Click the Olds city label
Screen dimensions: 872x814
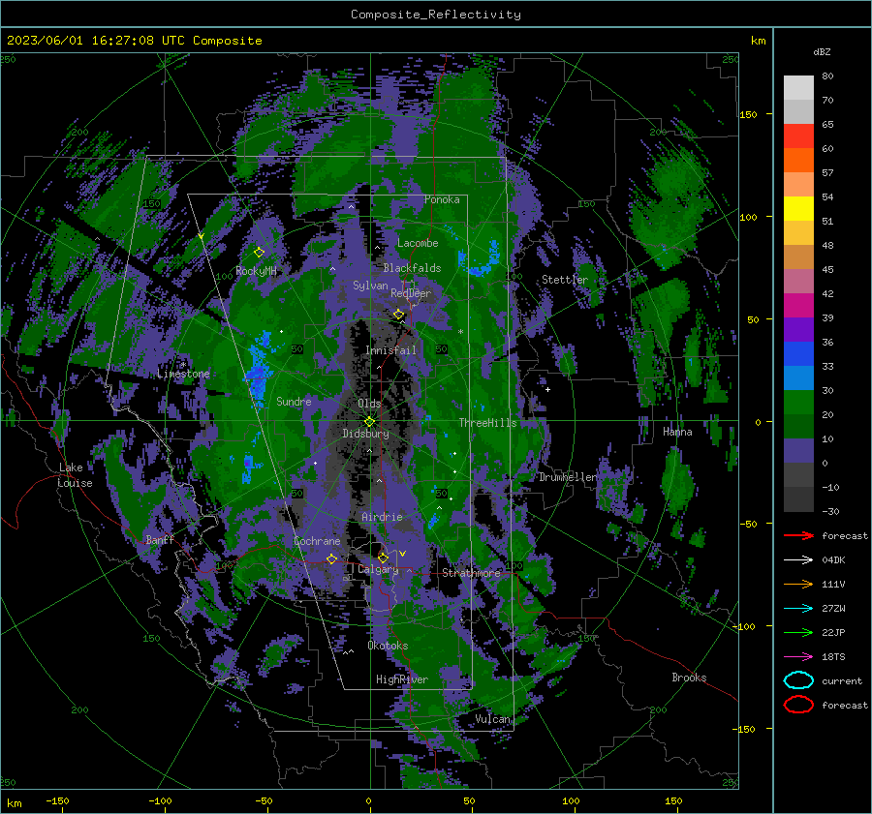[369, 404]
